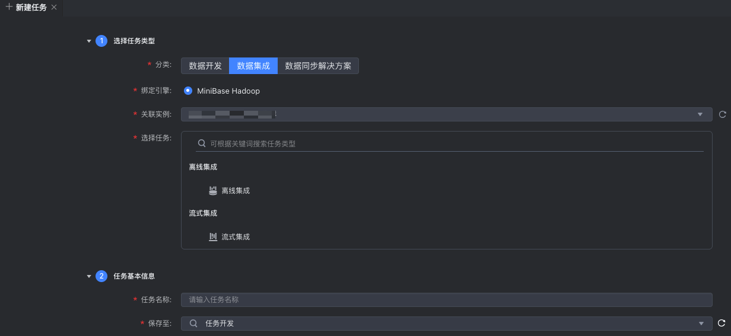Refresh the 关联实例 list

tap(722, 114)
